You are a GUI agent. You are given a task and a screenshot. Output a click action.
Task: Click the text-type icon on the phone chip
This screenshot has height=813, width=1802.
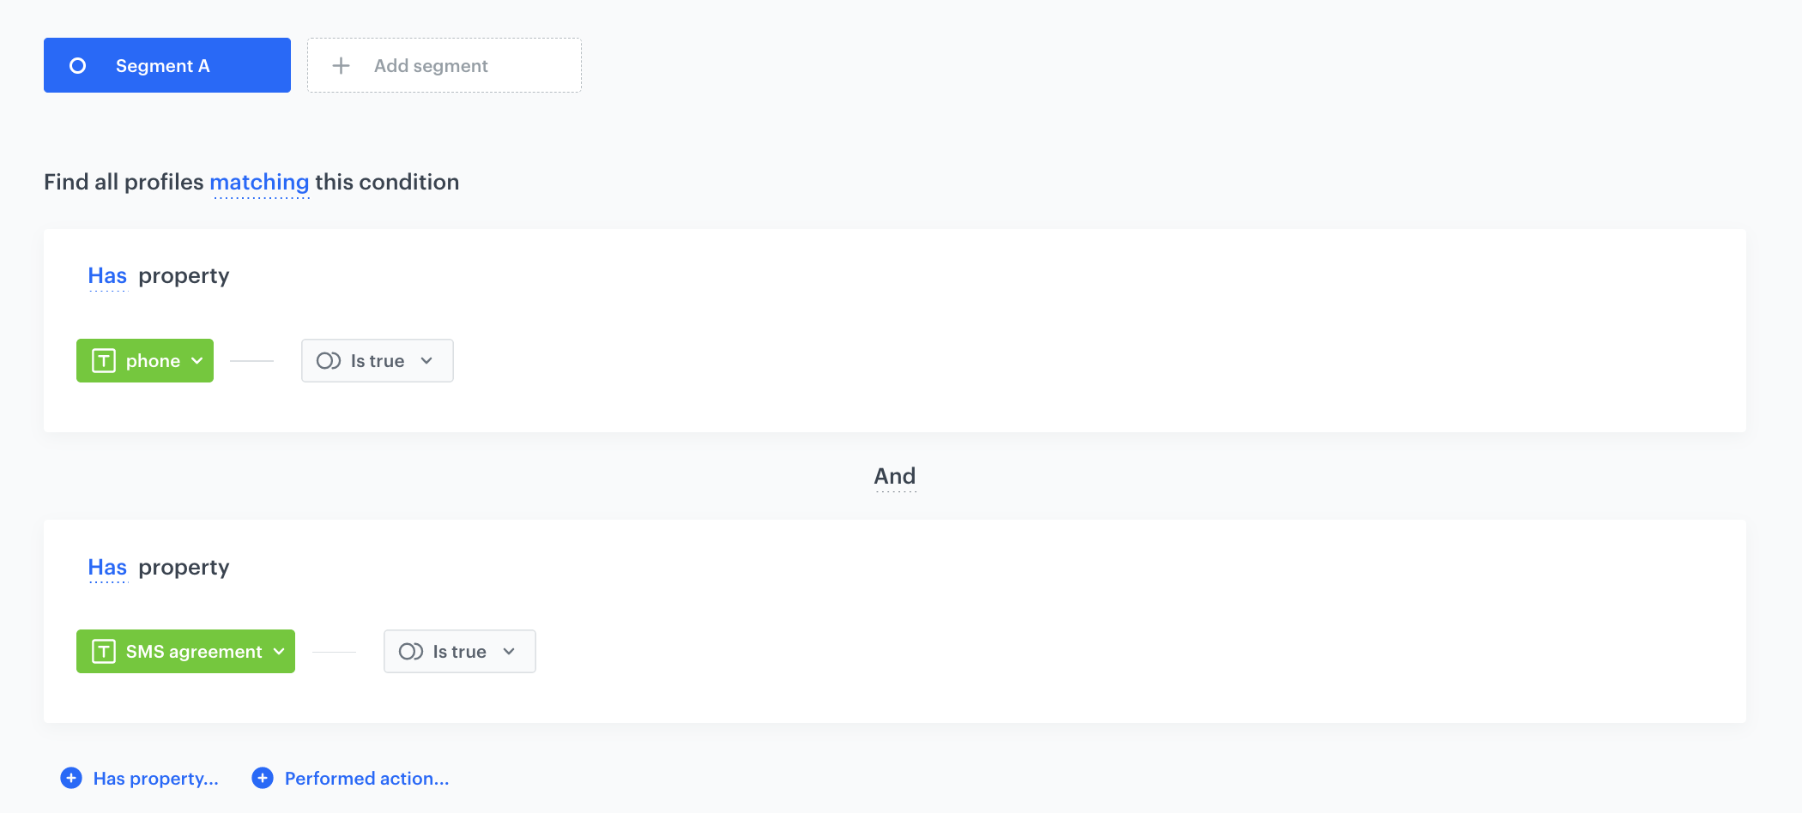(102, 360)
